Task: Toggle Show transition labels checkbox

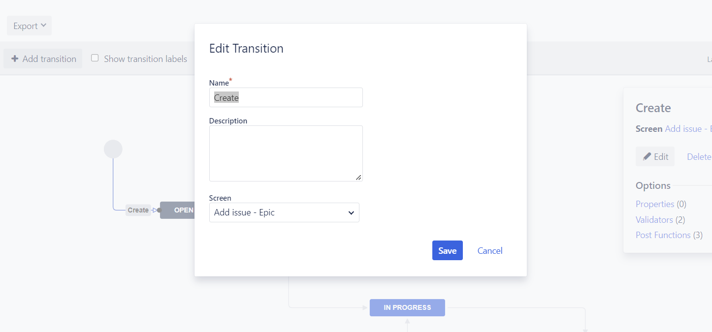Action: (95, 58)
